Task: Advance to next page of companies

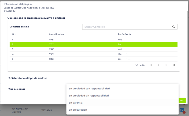Action: tap(166, 65)
